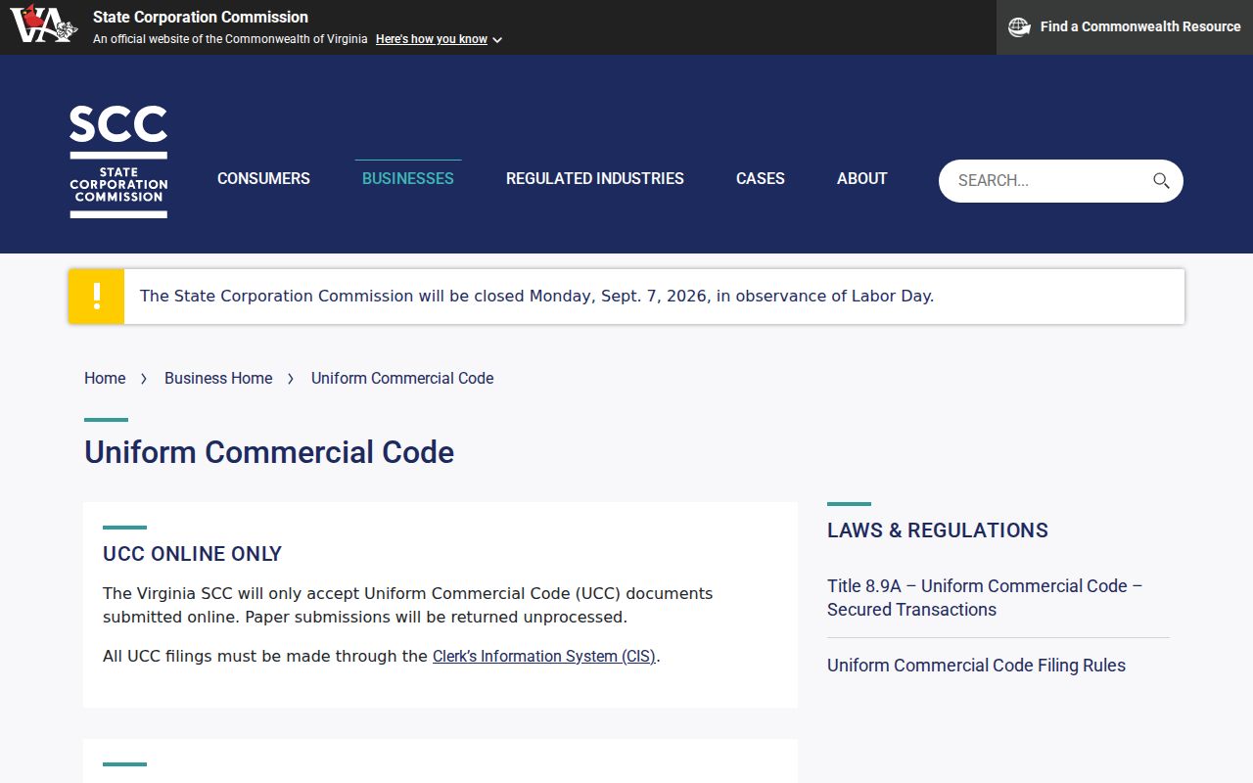Viewport: 1253px width, 783px height.
Task: Click the globe icon beside Find a Commonwealth Resource
Action: coord(1019,27)
